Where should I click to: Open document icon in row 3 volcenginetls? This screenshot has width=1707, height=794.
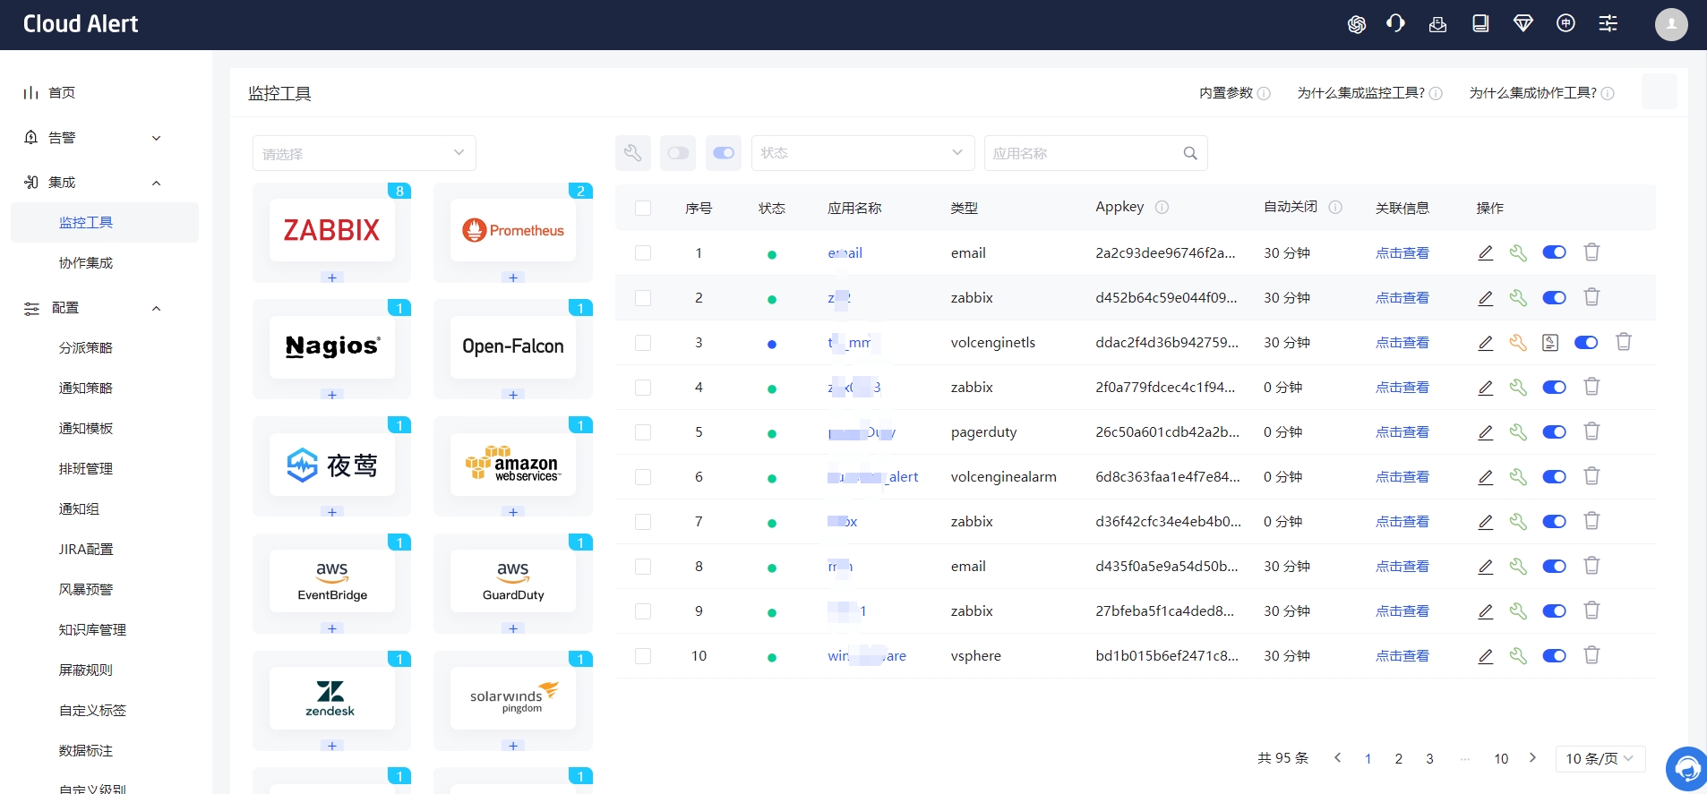1550,342
